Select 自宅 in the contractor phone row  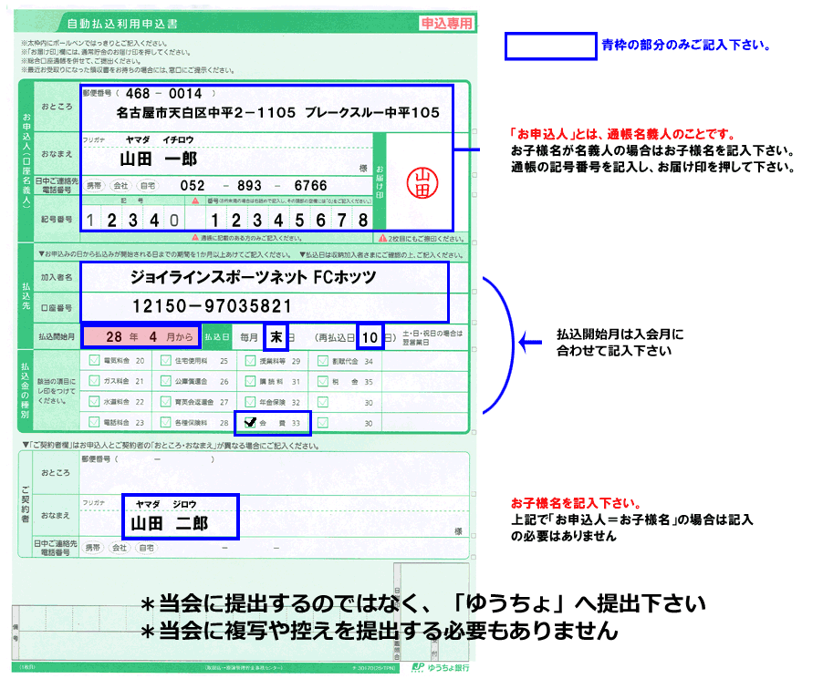[146, 548]
